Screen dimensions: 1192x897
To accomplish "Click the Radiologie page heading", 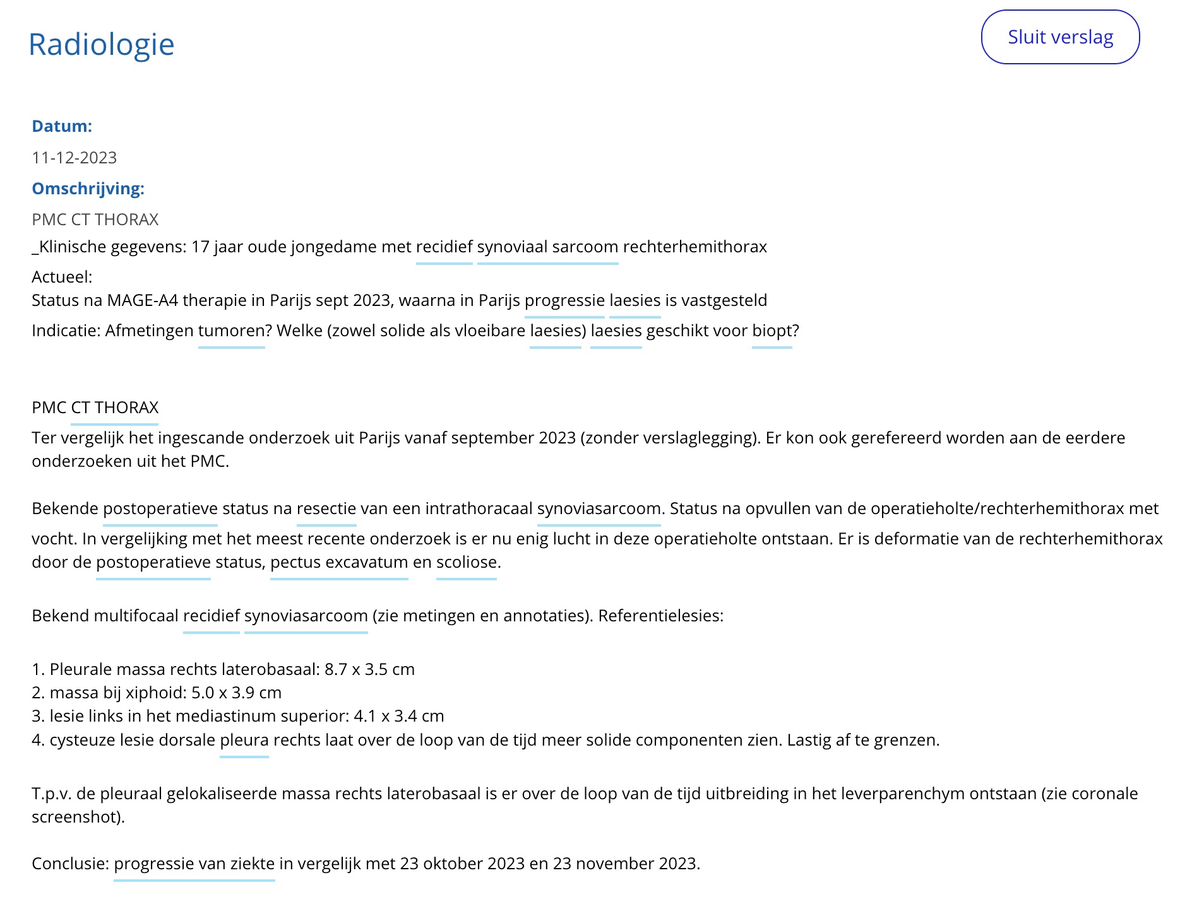I will click(101, 45).
